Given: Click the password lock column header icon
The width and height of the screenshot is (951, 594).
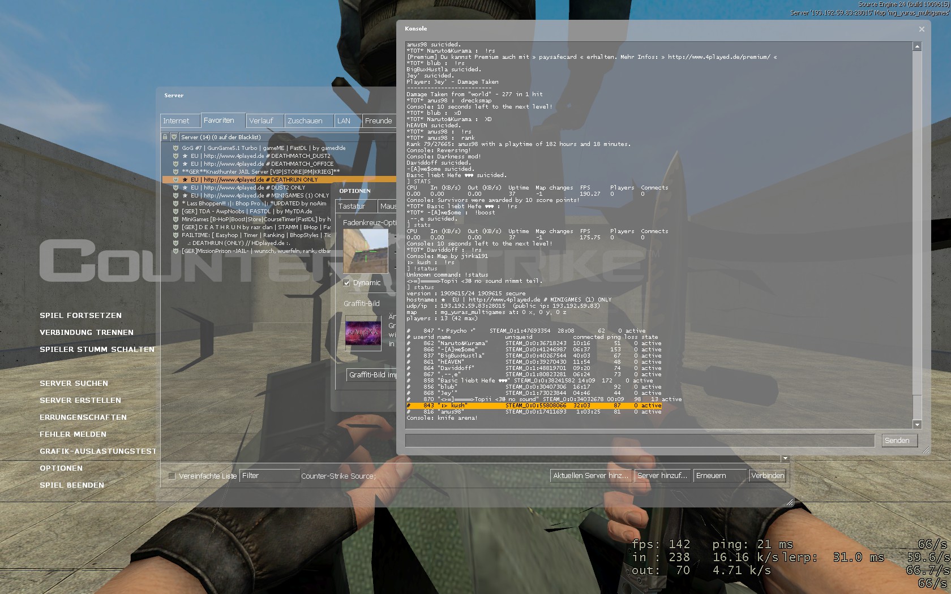Looking at the screenshot, I should click(165, 137).
